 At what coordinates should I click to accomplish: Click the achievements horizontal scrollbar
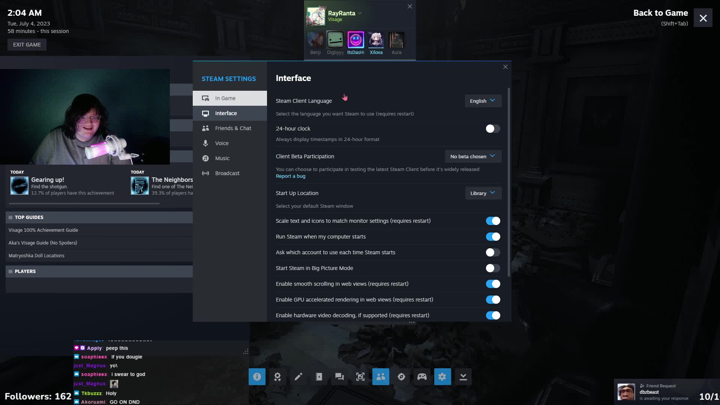(84, 204)
